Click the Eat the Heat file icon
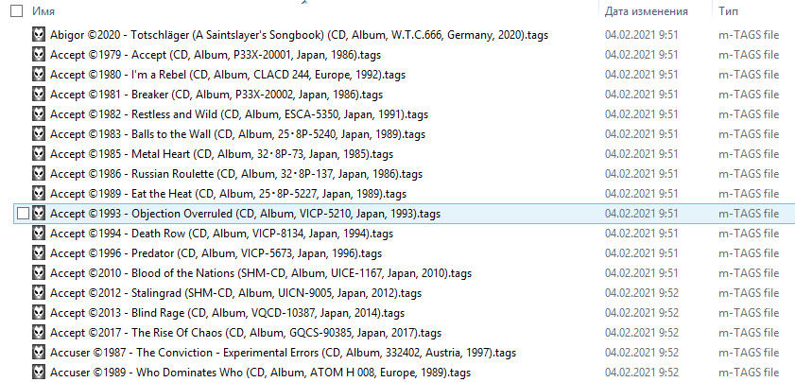 pyautogui.click(x=39, y=194)
